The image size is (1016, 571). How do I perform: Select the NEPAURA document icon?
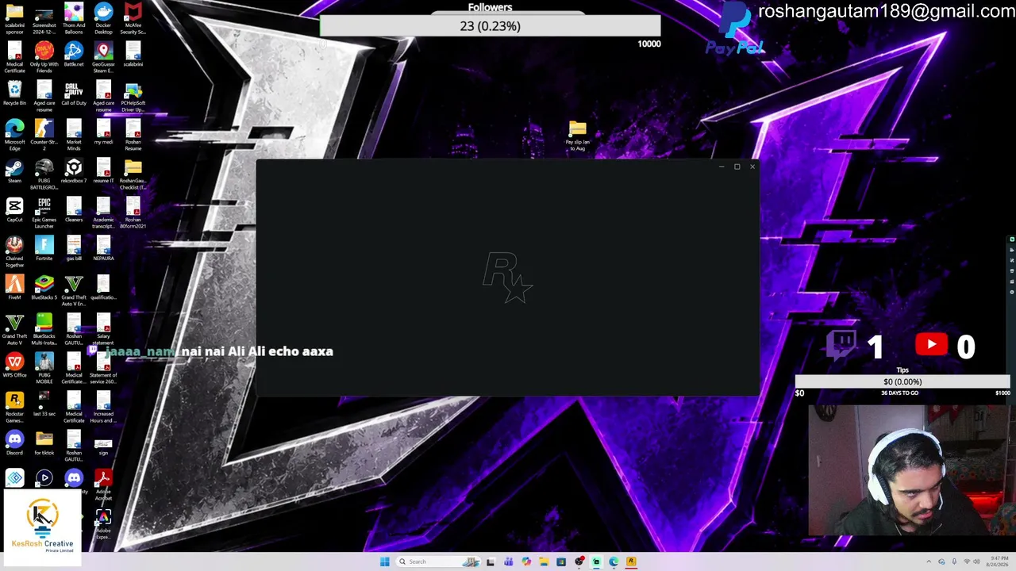click(x=103, y=246)
